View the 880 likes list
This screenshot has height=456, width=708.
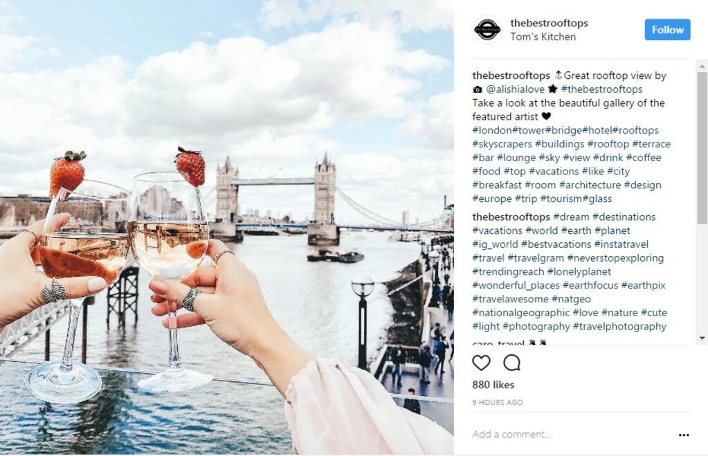pos(493,385)
